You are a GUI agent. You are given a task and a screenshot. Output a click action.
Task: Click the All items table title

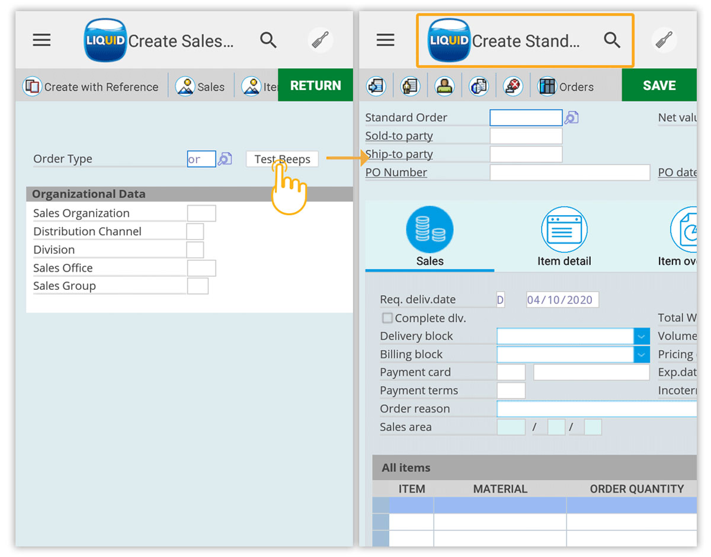coord(406,468)
